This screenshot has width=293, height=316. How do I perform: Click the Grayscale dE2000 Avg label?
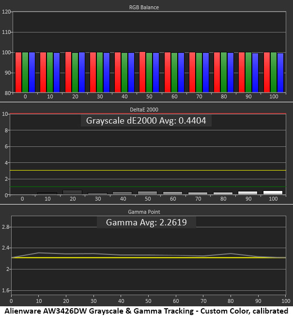tap(146, 121)
